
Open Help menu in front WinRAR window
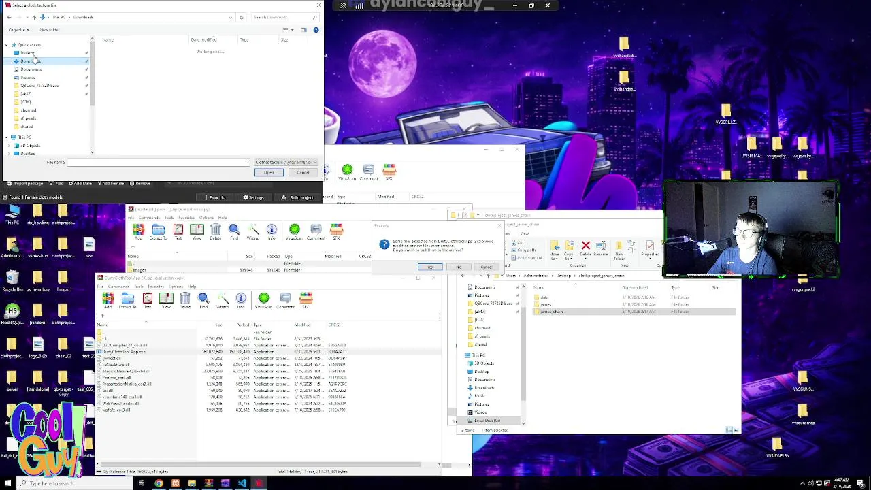coord(192,286)
